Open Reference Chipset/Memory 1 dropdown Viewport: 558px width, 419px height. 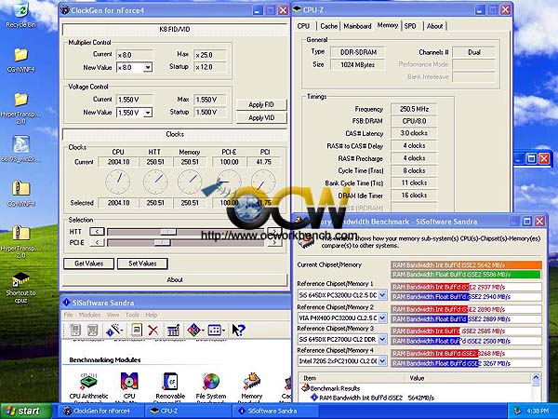point(382,295)
